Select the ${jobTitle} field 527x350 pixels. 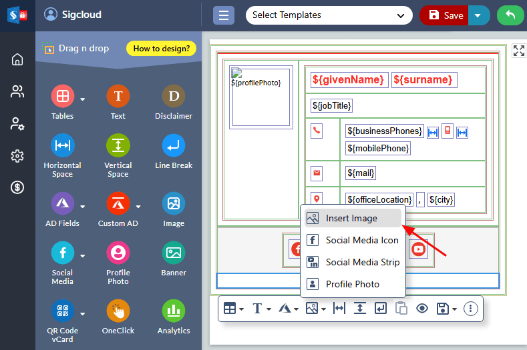pyautogui.click(x=331, y=106)
